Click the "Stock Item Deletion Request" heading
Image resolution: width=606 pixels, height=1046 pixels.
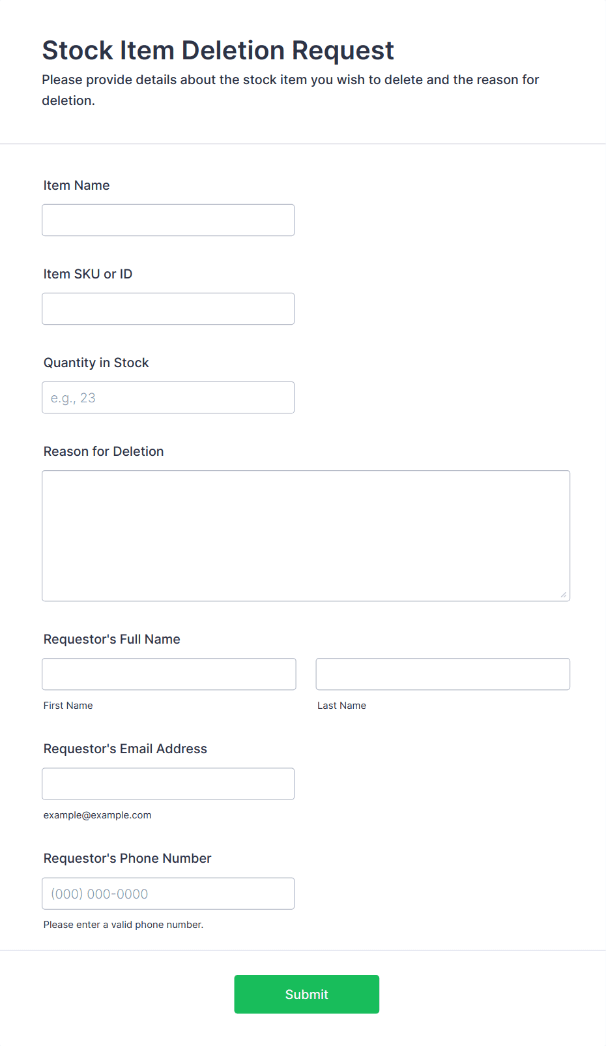[x=218, y=50]
